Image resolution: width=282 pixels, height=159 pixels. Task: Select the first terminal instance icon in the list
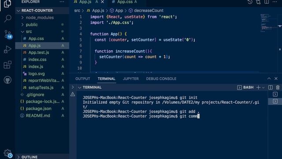point(275,94)
